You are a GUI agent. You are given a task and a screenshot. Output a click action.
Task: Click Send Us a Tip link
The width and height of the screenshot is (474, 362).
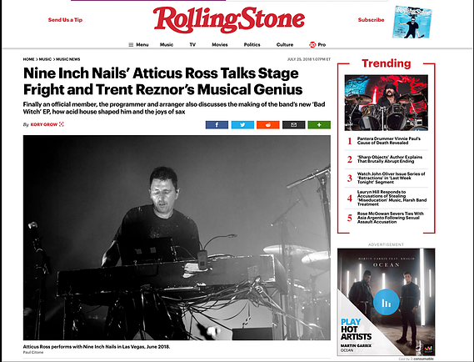click(x=65, y=20)
